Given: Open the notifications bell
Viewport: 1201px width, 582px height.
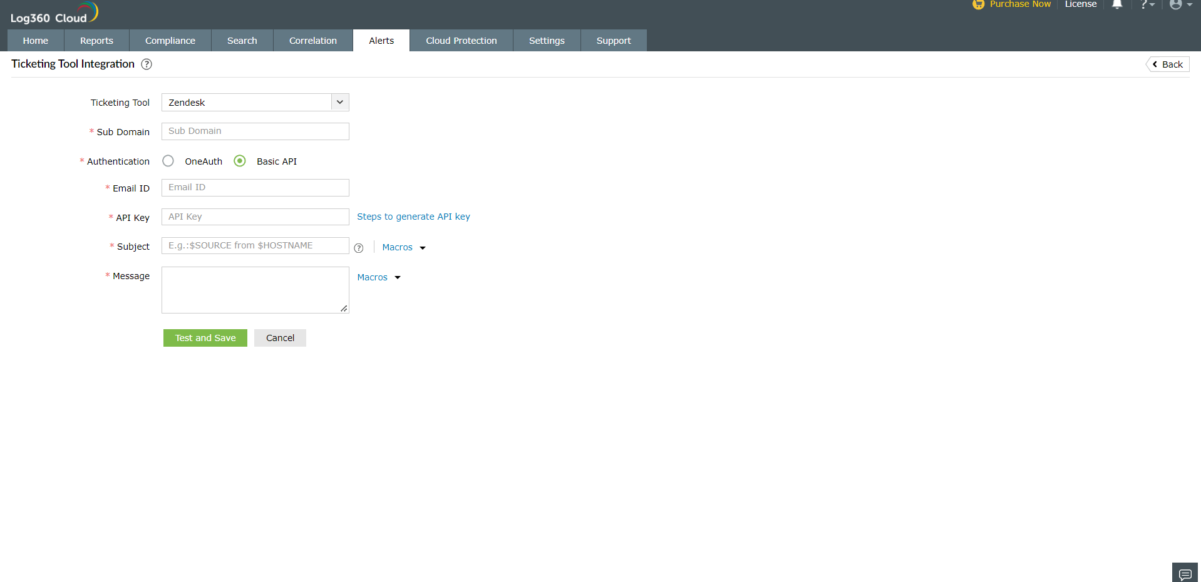Looking at the screenshot, I should click(1116, 4).
